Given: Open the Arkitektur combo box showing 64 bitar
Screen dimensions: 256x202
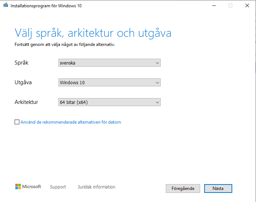Looking at the screenshot, I should pos(106,102).
